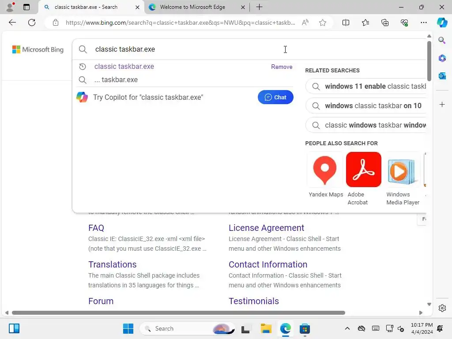452x339 pixels.
Task: Show hidden system tray icons
Action: pos(347,328)
